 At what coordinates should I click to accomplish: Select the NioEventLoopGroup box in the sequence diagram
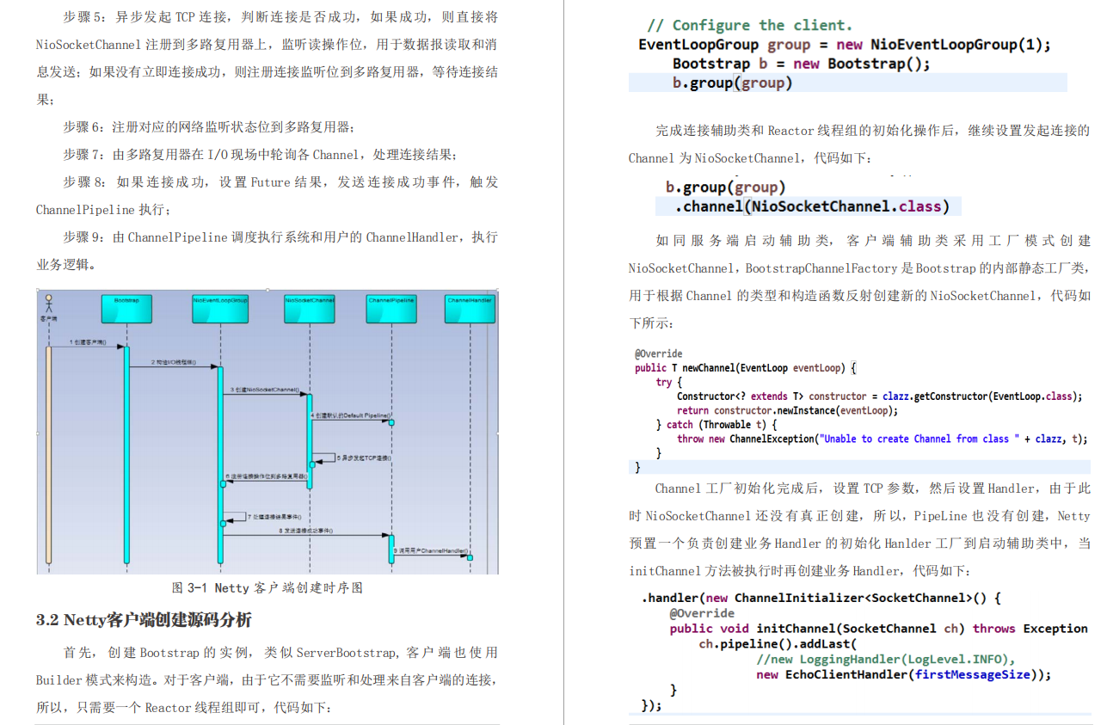click(220, 309)
